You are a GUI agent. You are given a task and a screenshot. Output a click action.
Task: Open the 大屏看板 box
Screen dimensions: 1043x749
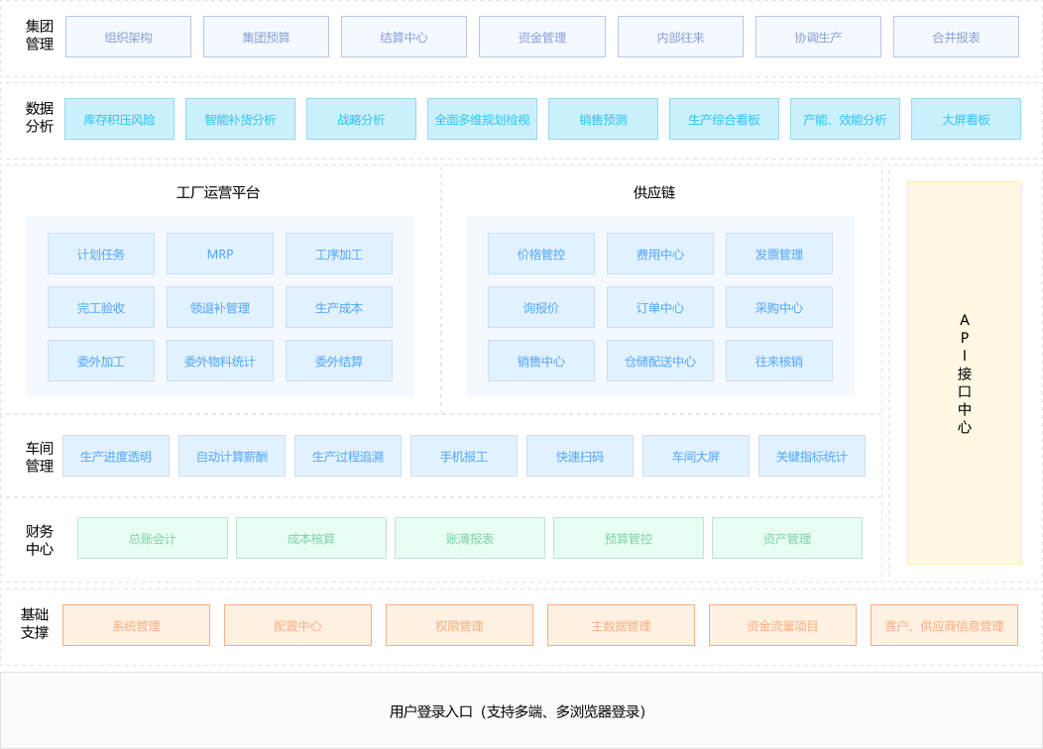tap(966, 119)
